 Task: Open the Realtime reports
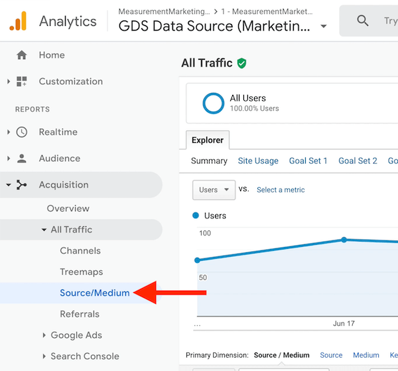click(x=58, y=132)
